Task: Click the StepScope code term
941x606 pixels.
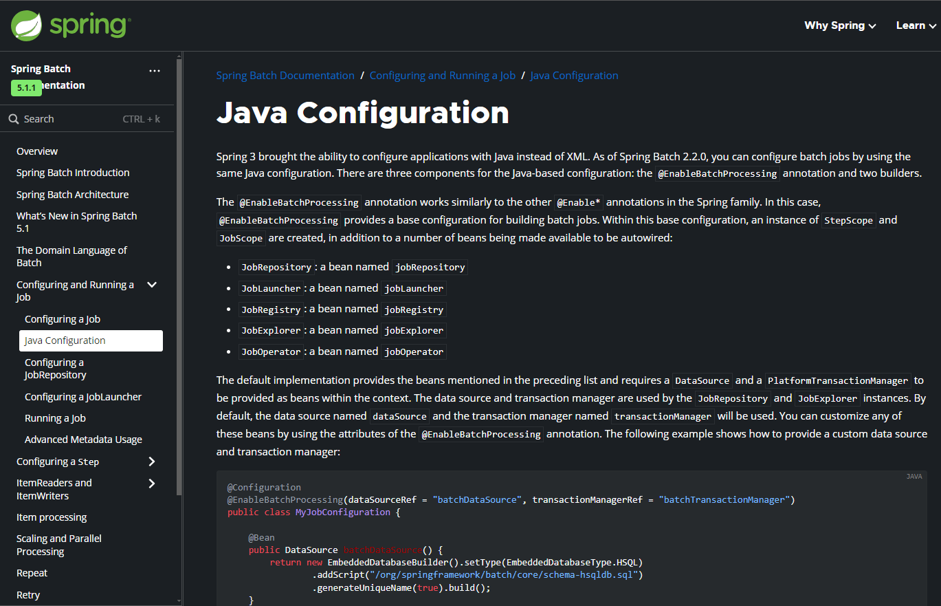Action: click(x=849, y=221)
